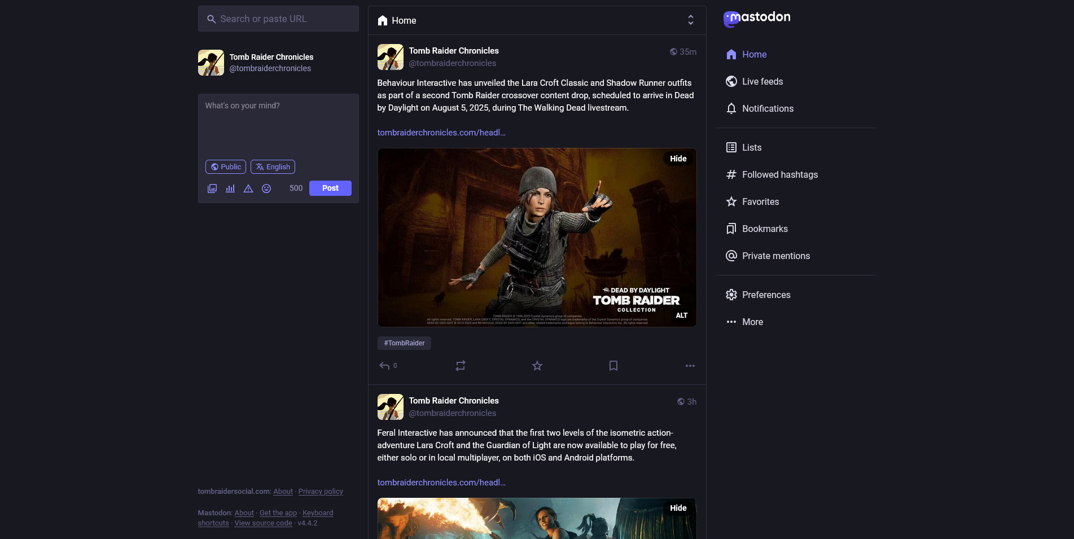
Task: Open the #TombRaider hashtag
Action: point(404,343)
